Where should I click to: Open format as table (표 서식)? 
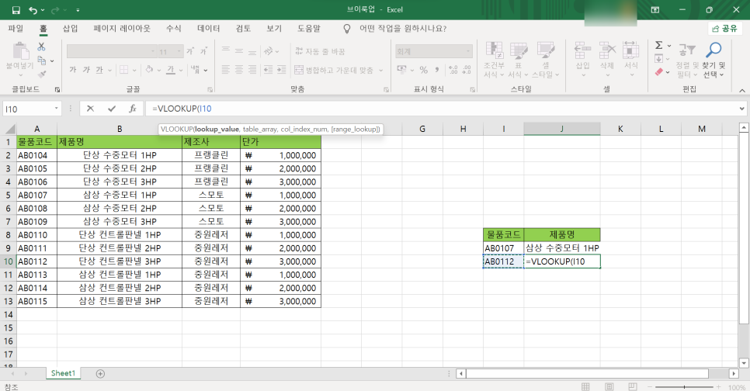518,60
